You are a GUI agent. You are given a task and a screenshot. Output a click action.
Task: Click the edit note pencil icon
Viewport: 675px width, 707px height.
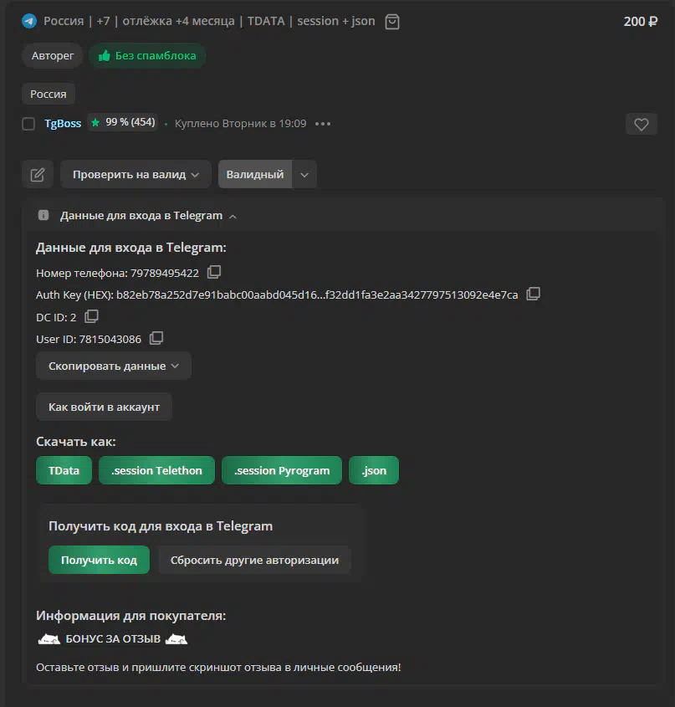(x=38, y=175)
